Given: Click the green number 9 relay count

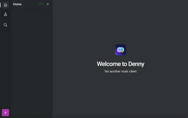Looking at the screenshot, I should click(x=43, y=4).
